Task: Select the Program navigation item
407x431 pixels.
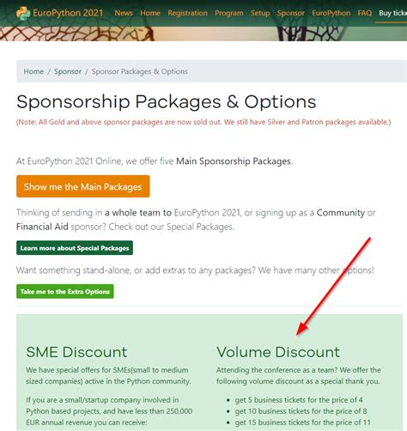Action: (229, 13)
